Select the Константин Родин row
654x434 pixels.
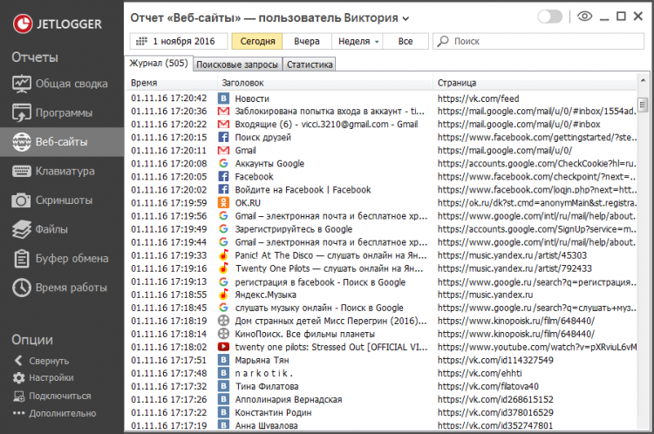(382, 412)
